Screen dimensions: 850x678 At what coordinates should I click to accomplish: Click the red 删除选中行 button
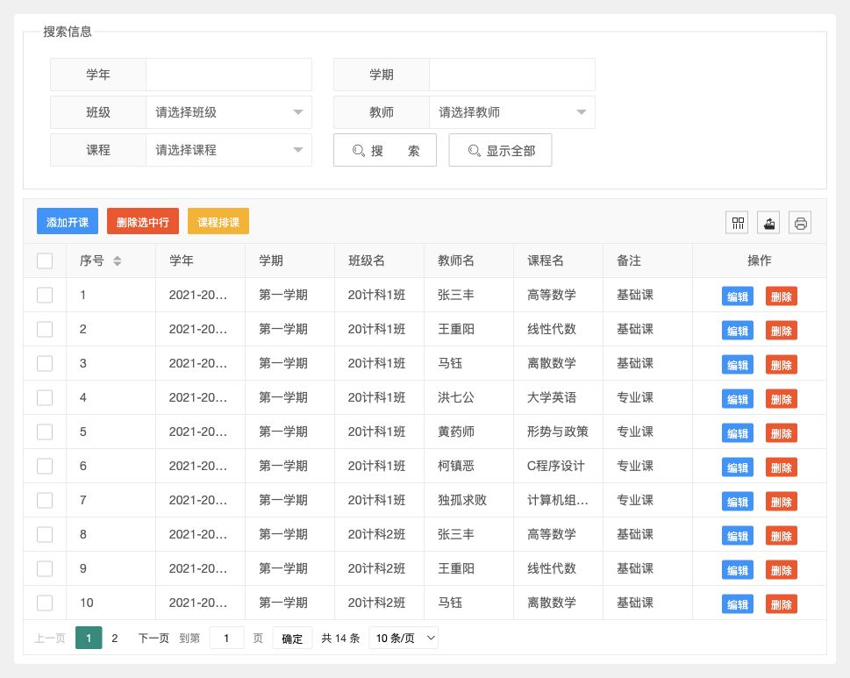click(x=143, y=221)
